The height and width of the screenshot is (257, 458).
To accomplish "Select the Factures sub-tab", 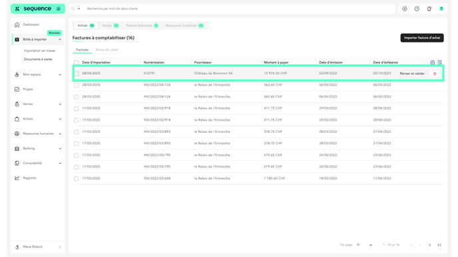I will 82,50.
